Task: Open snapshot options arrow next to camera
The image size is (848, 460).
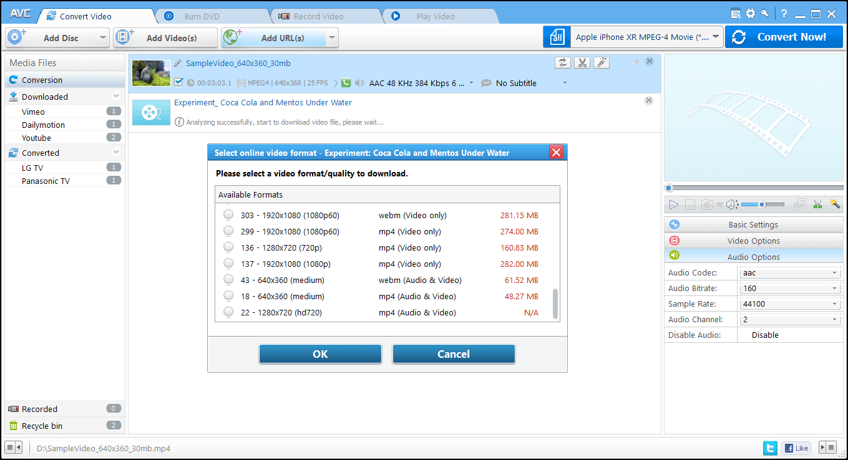Action: coord(719,204)
